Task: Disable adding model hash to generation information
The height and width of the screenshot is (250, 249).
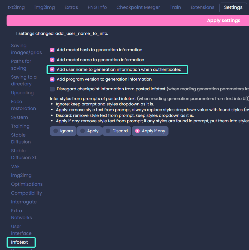Action: [x=52, y=50]
